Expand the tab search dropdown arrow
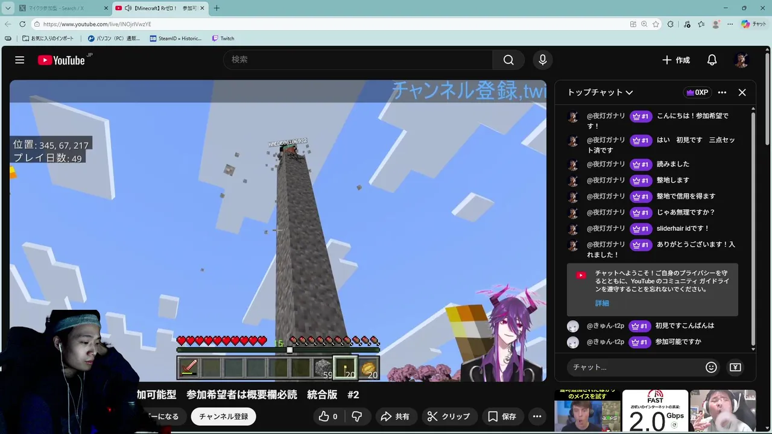Viewport: 772px width, 434px height. tap(7, 8)
